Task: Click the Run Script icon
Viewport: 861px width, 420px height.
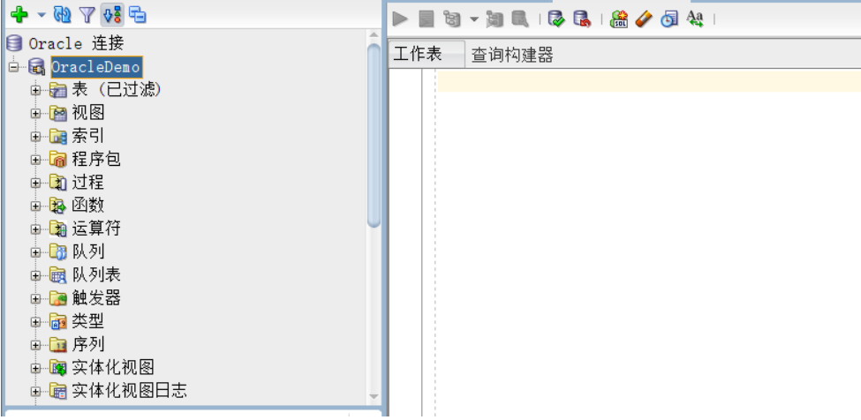Action: click(x=427, y=19)
